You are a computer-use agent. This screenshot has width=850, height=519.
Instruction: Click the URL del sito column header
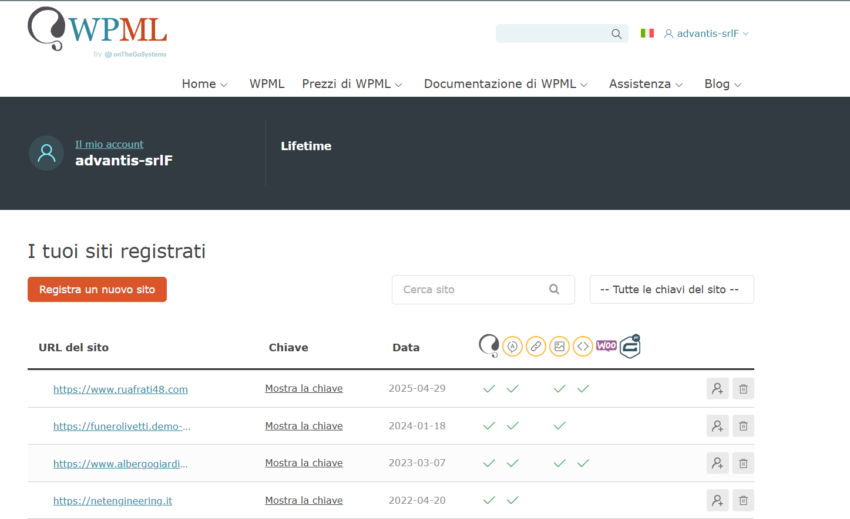(73, 347)
